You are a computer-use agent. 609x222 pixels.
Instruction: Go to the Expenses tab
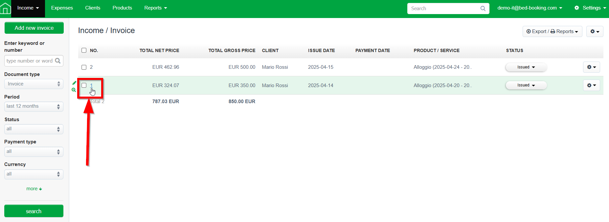tap(62, 8)
